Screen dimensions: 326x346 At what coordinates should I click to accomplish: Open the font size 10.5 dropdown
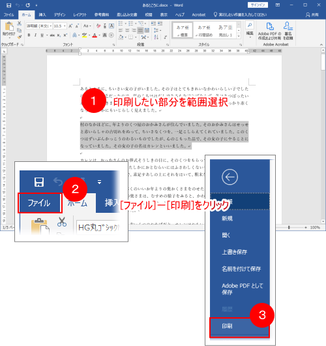point(65,26)
